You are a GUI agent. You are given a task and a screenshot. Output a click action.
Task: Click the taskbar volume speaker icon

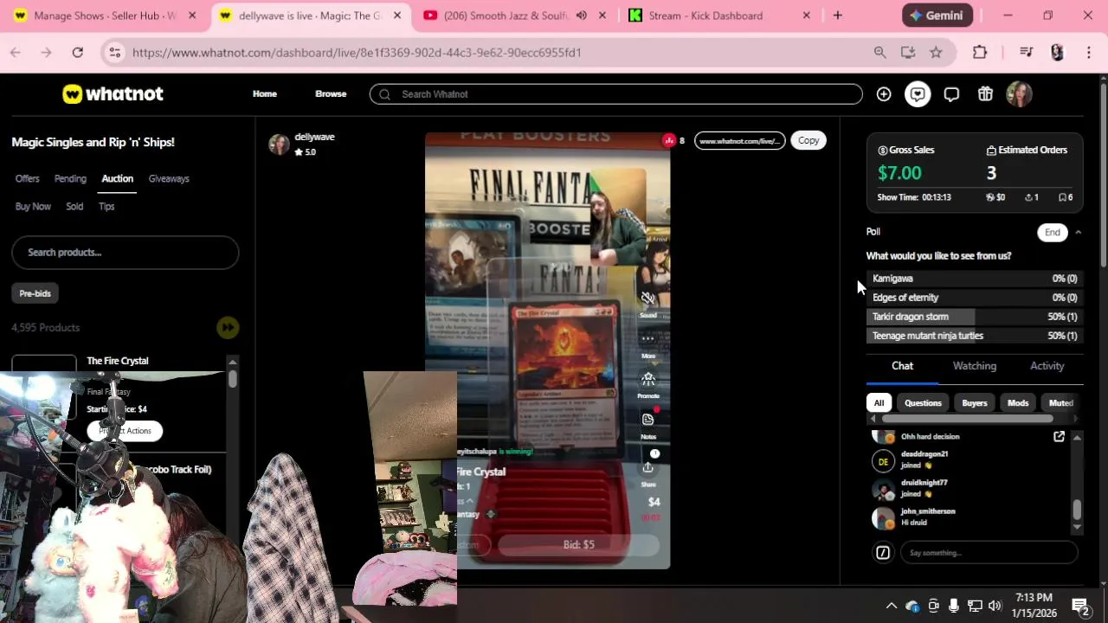[x=995, y=606]
